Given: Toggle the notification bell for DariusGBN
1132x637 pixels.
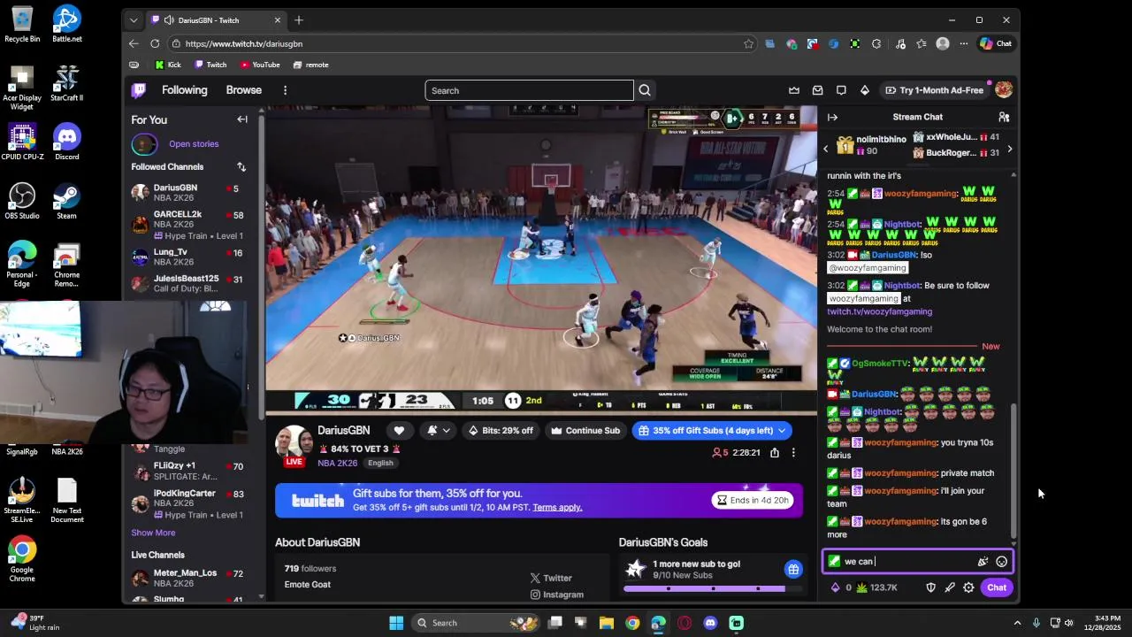Looking at the screenshot, I should 432,431.
